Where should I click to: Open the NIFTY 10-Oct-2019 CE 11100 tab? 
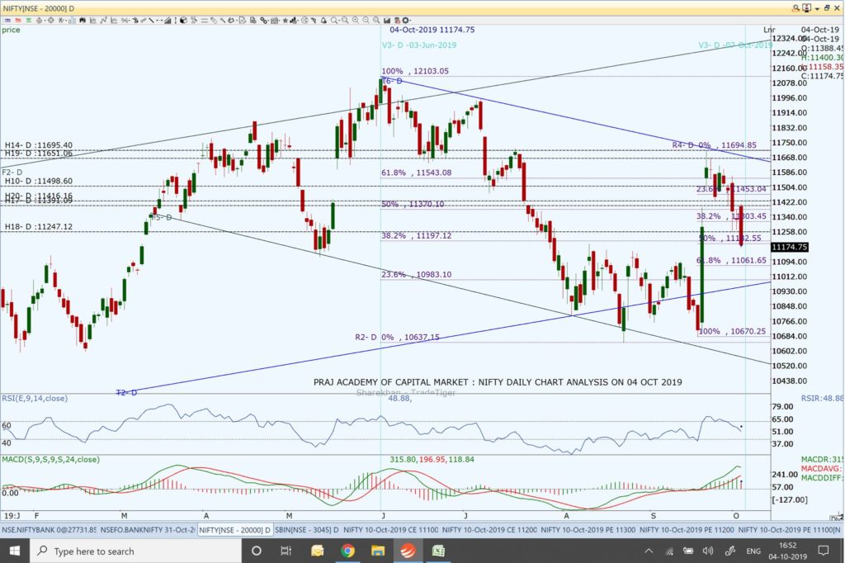(x=390, y=530)
